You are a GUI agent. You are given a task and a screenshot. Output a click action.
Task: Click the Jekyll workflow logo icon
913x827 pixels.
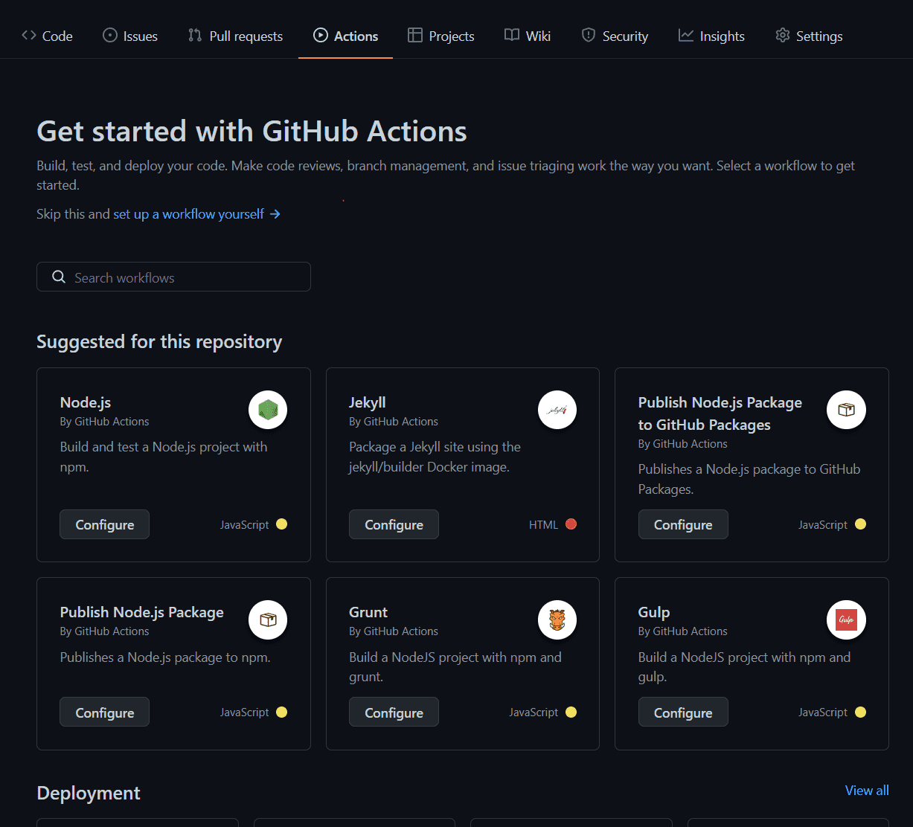(x=557, y=410)
